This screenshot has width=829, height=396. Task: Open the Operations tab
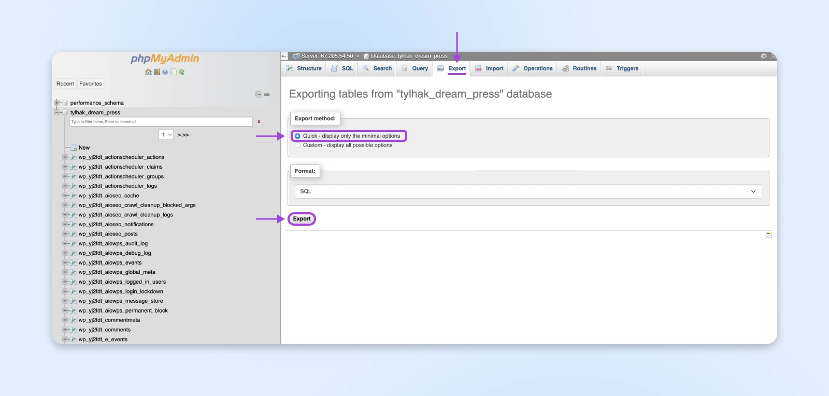[533, 68]
